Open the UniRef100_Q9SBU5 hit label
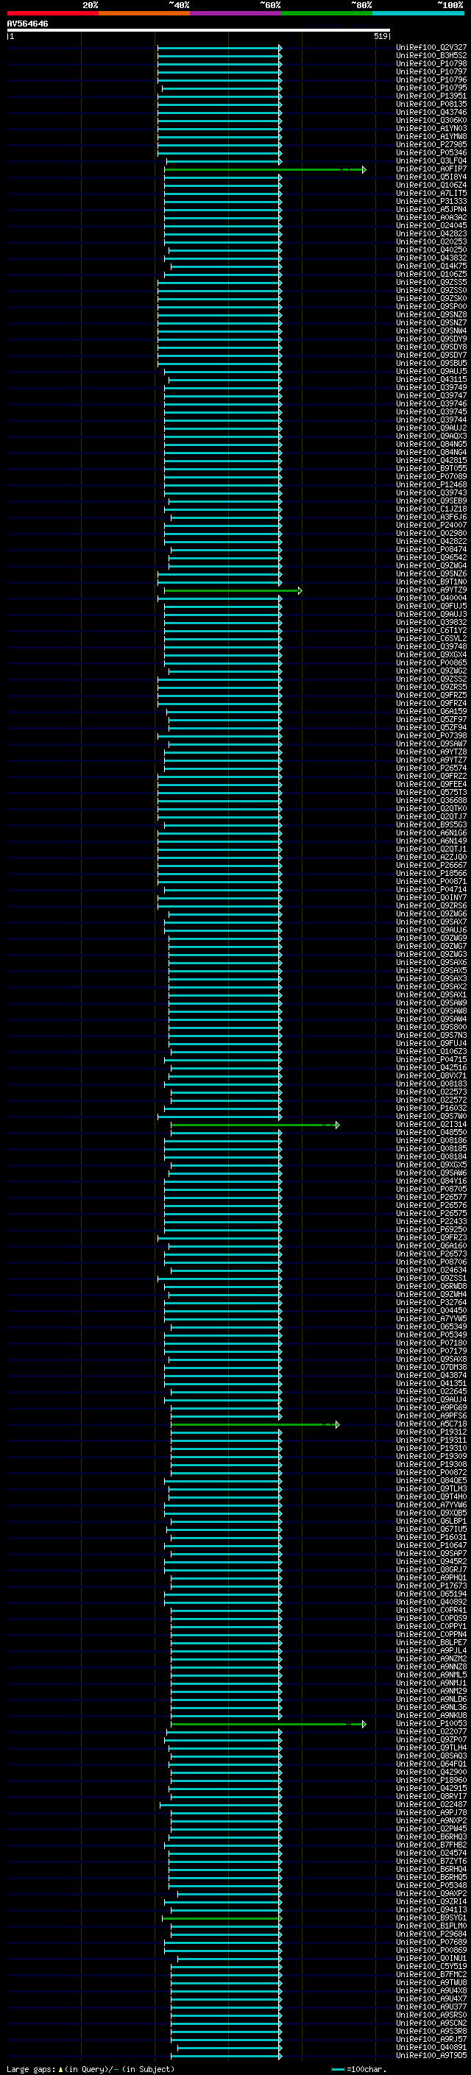This screenshot has height=2075, width=471. pos(431,364)
